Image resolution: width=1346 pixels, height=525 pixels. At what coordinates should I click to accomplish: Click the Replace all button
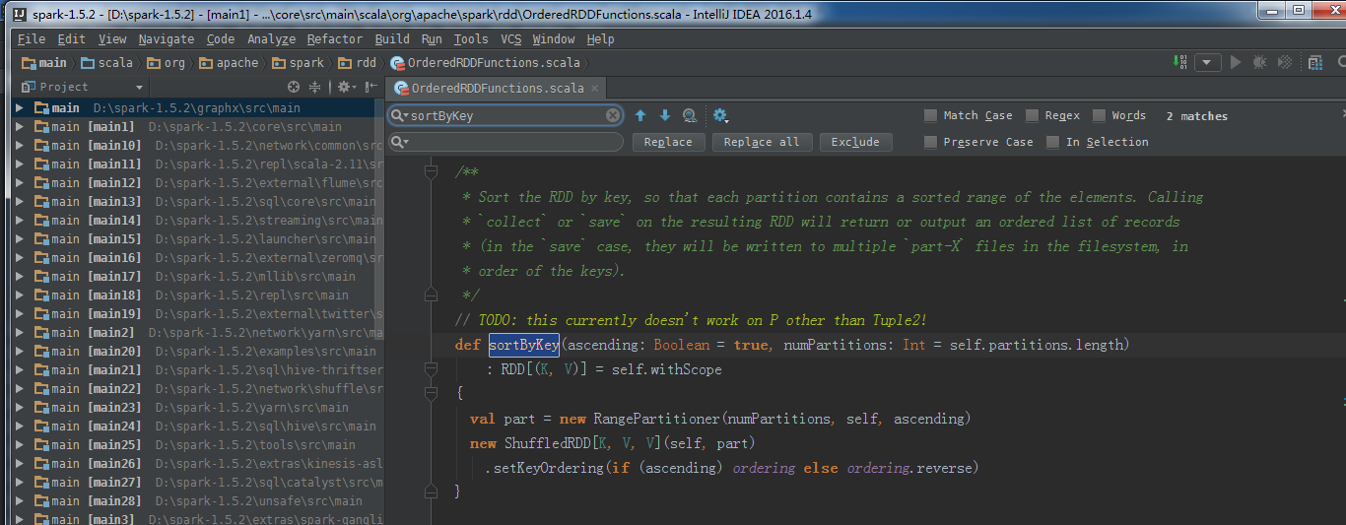(762, 142)
